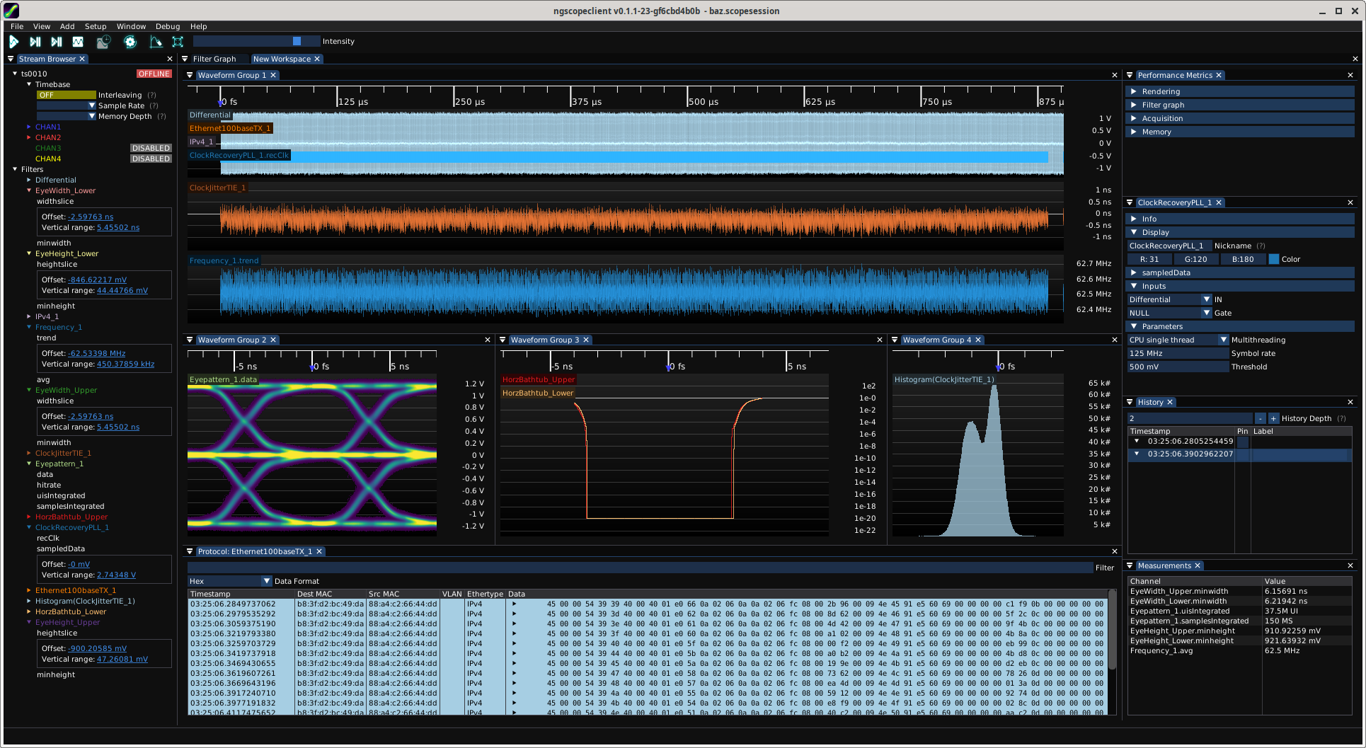Increase history depth with the plus button
Image resolution: width=1366 pixels, height=748 pixels.
coord(1273,418)
